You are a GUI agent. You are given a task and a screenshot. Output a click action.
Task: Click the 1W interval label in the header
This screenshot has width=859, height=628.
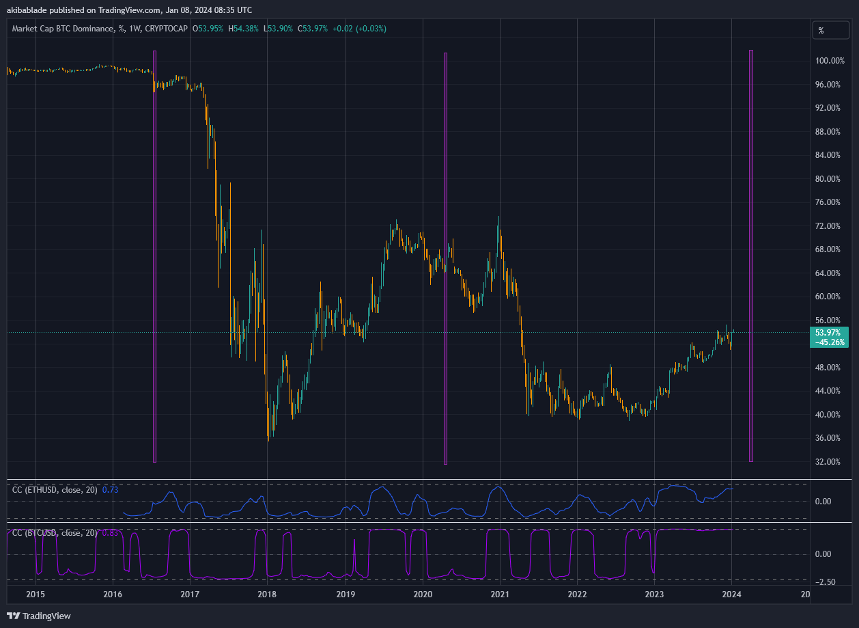(135, 29)
